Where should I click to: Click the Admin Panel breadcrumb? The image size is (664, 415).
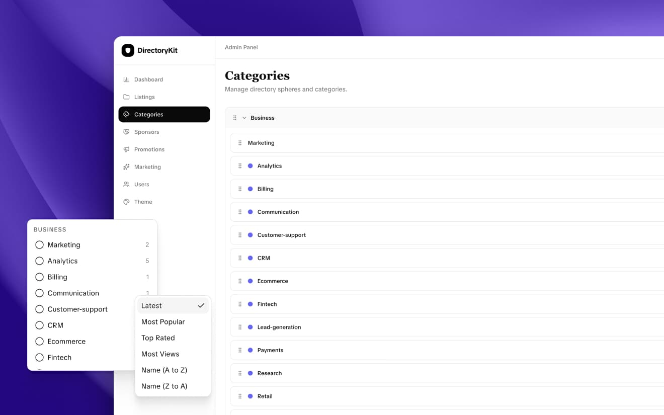click(x=241, y=47)
